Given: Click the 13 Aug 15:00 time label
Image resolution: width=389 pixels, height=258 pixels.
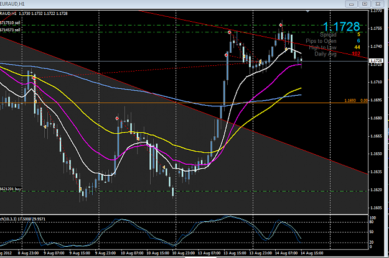Looking at the screenshot, I should click(x=235, y=253).
